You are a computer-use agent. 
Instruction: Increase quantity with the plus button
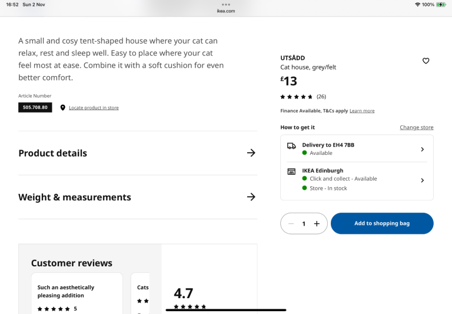(317, 224)
